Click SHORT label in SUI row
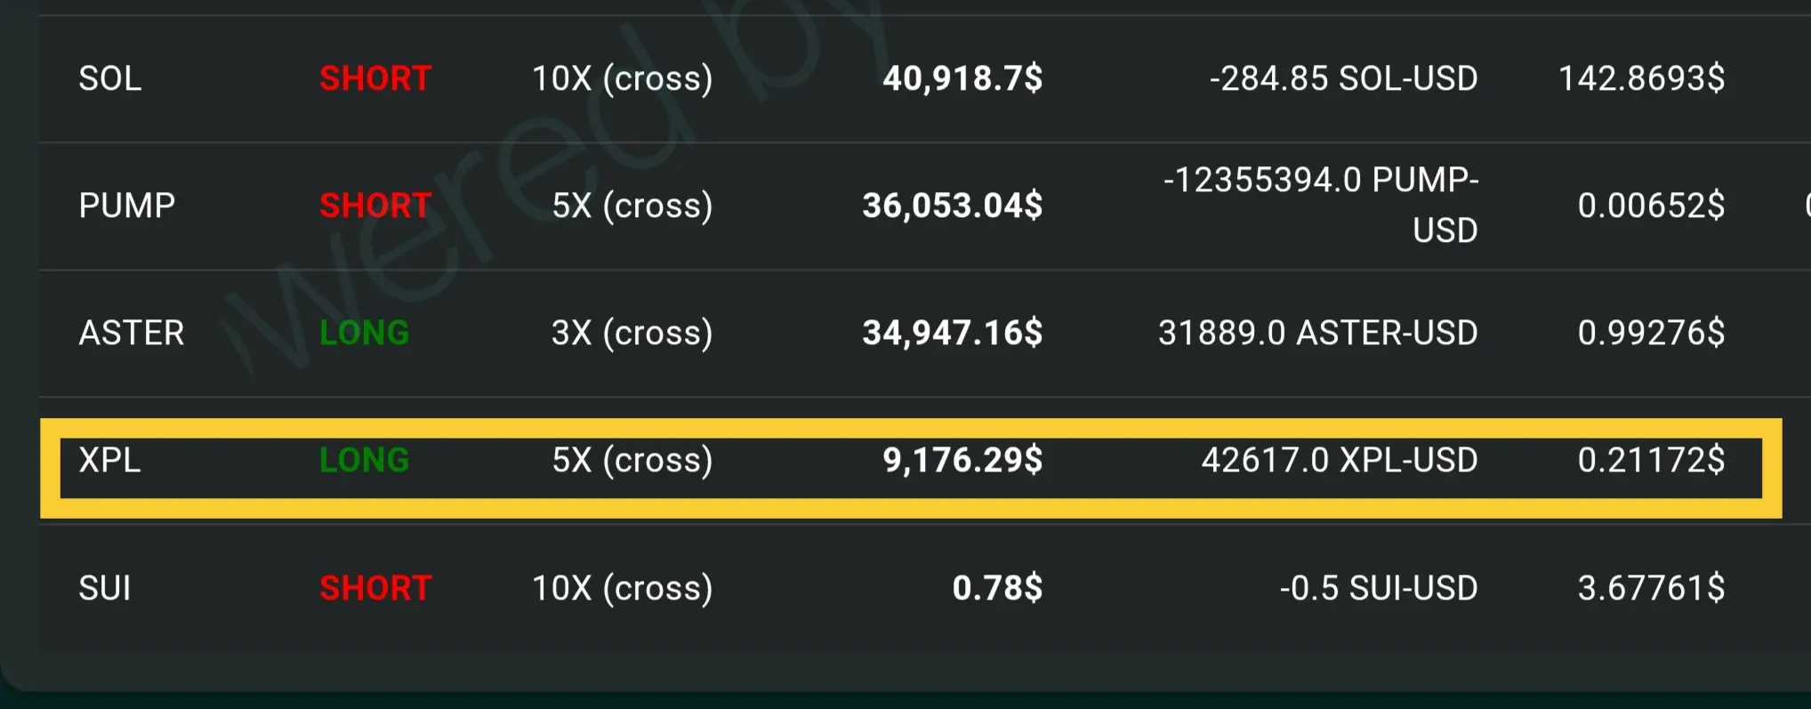1811x709 pixels. 375,588
